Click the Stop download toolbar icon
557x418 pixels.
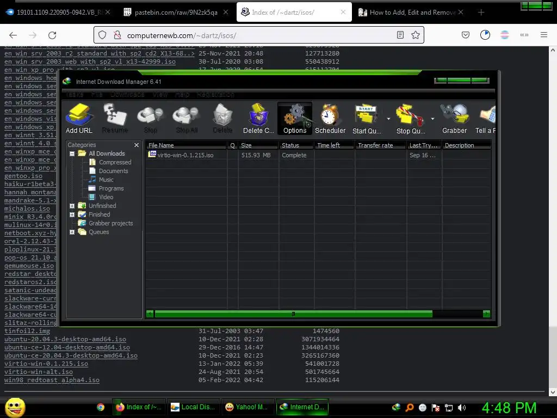pyautogui.click(x=151, y=118)
